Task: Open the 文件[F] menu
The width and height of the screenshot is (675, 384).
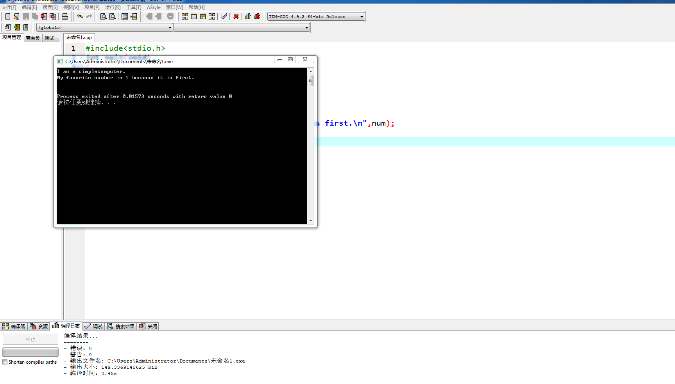Action: tap(9, 7)
